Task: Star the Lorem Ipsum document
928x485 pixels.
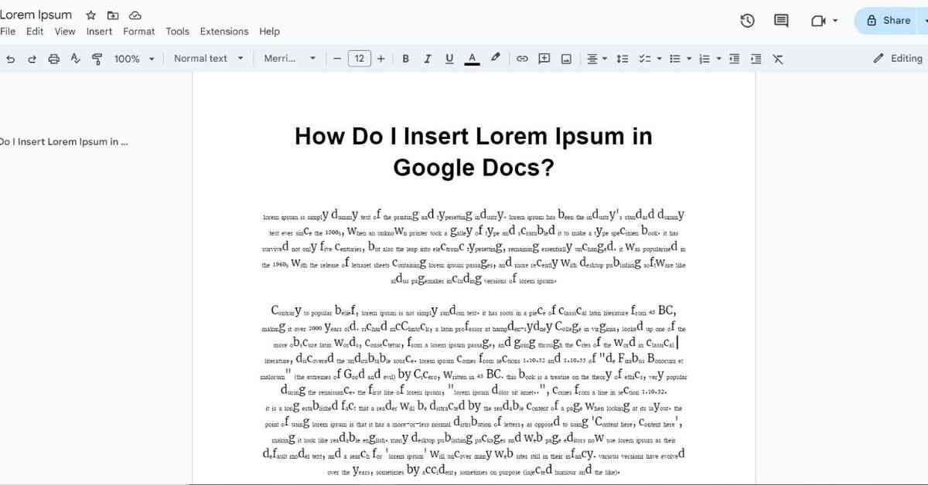Action: click(90, 15)
